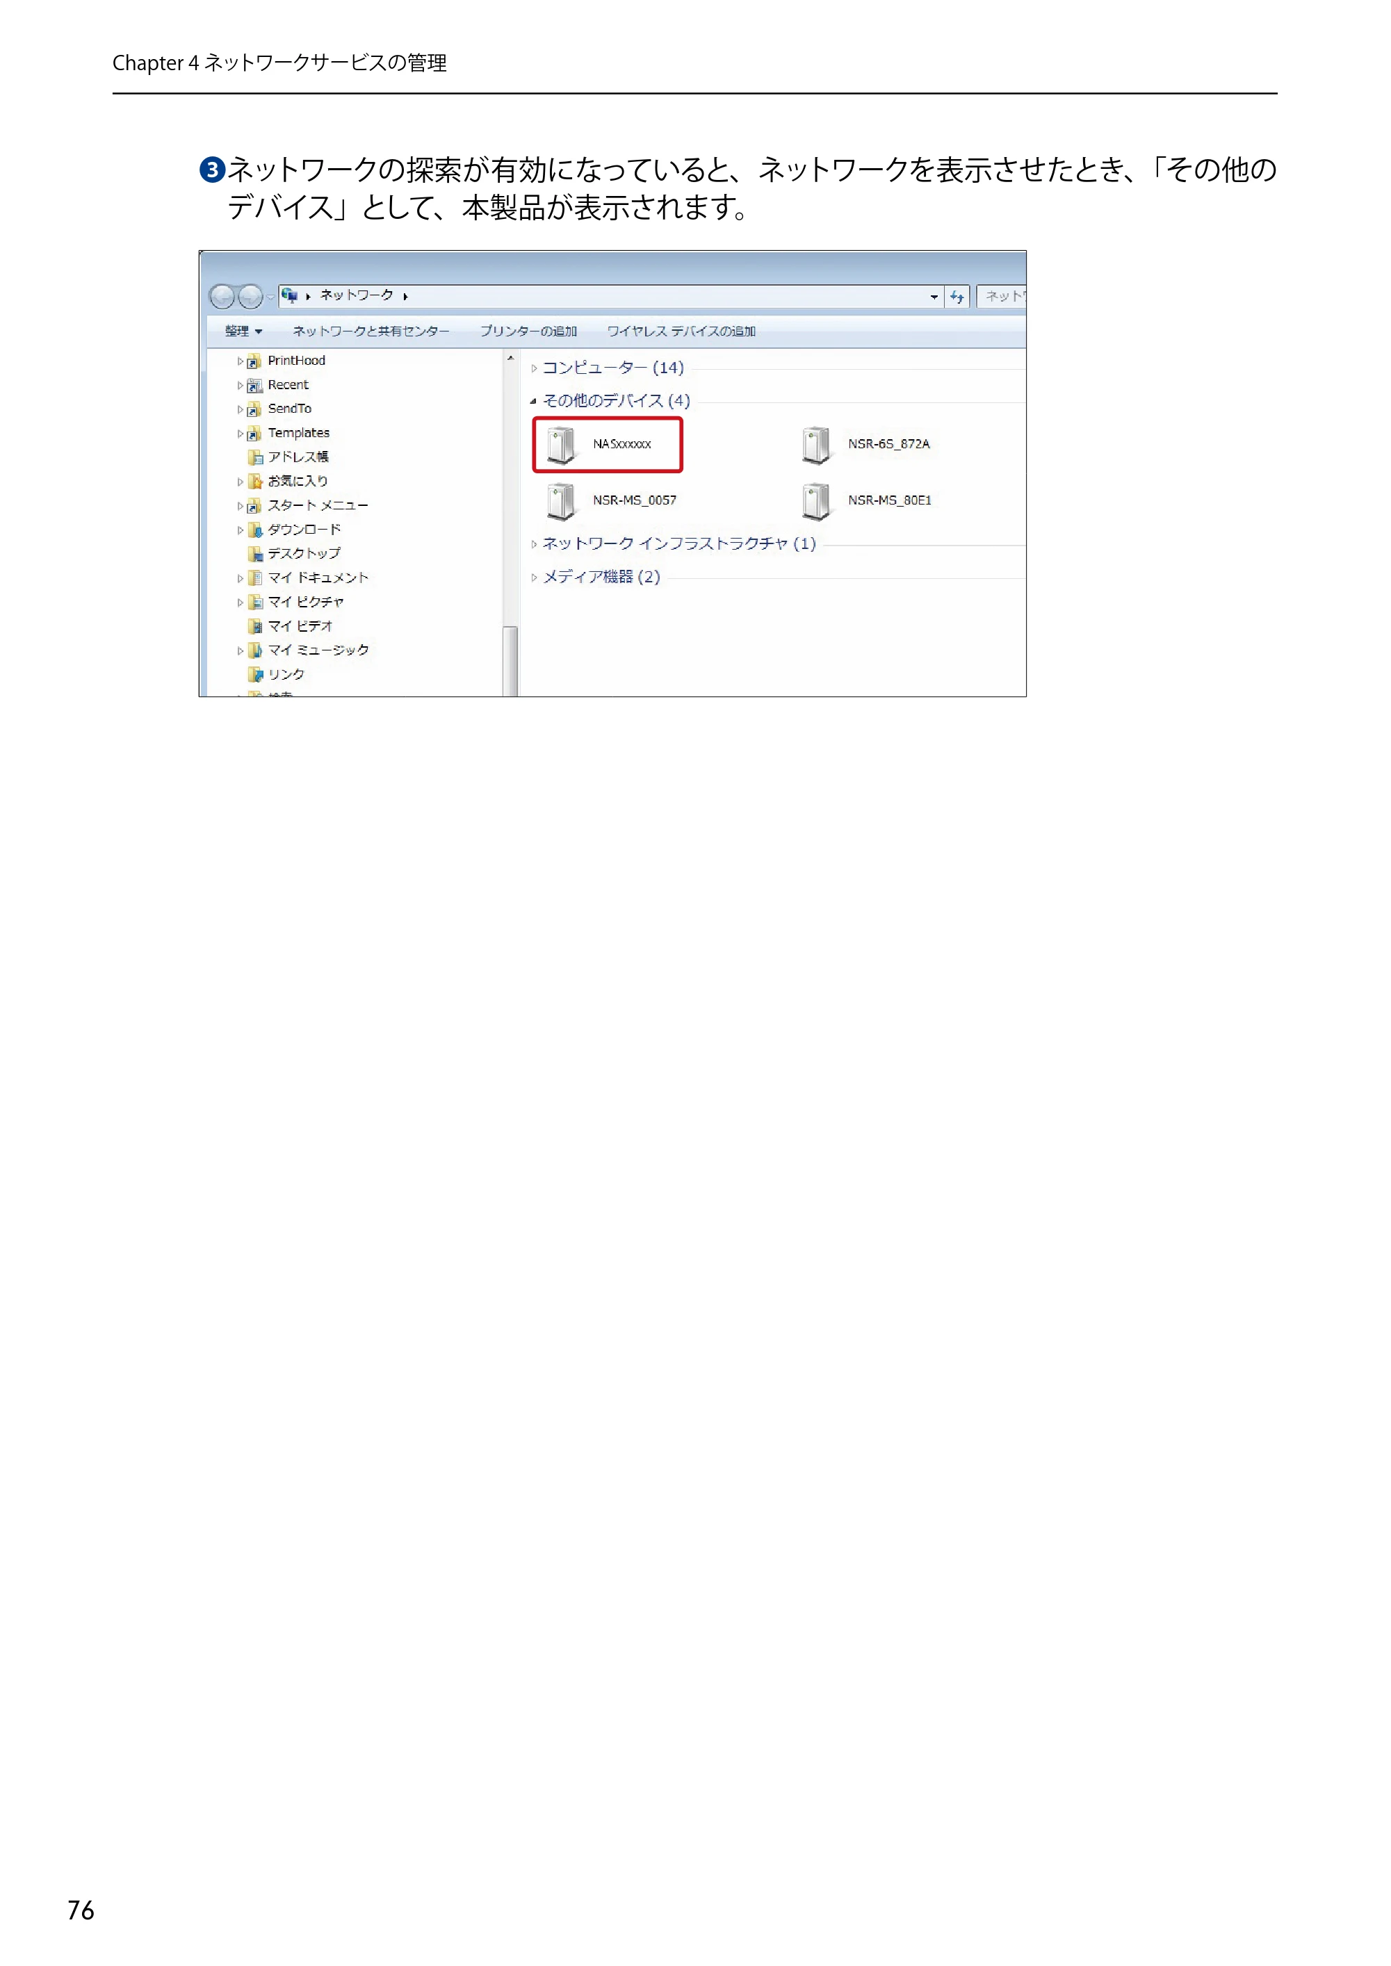Select the NSR-MS_80E1 device icon

pyautogui.click(x=816, y=501)
